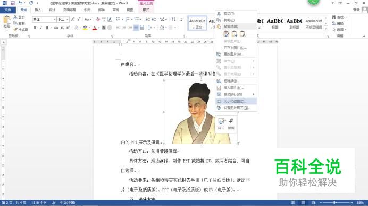Open the font name dropdown
Viewport: 368px width, 206px height.
coord(54,20)
